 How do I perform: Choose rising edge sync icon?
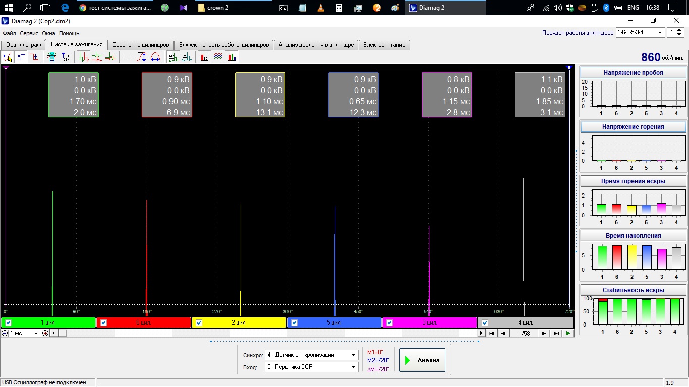click(21, 57)
